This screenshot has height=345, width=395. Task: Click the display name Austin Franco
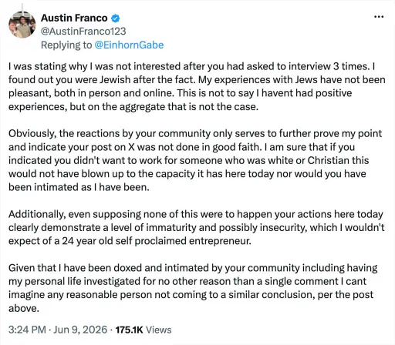[74, 18]
